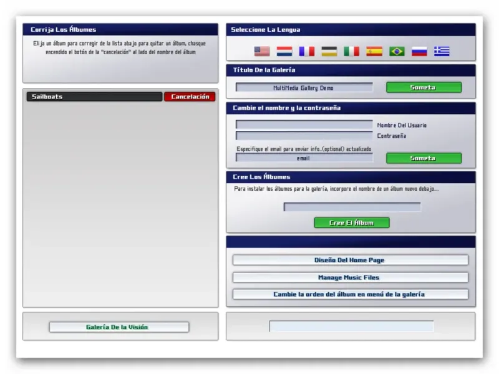
Task: Click the Corrija Los Álbumes header
Action: click(x=120, y=29)
